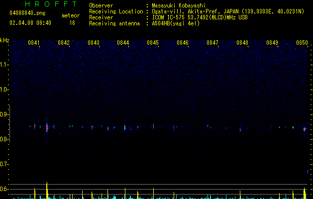Select the meteor count value 16
Screen dimensions: 313x199
click(72, 23)
